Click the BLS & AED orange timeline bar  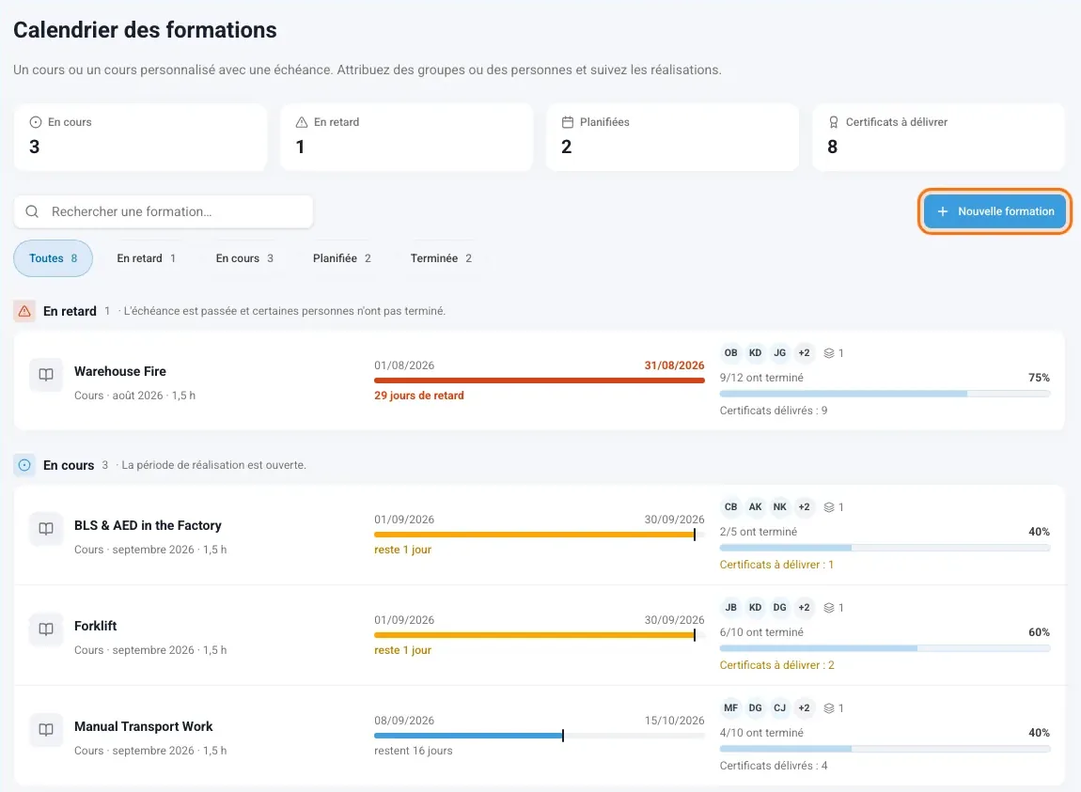(534, 535)
